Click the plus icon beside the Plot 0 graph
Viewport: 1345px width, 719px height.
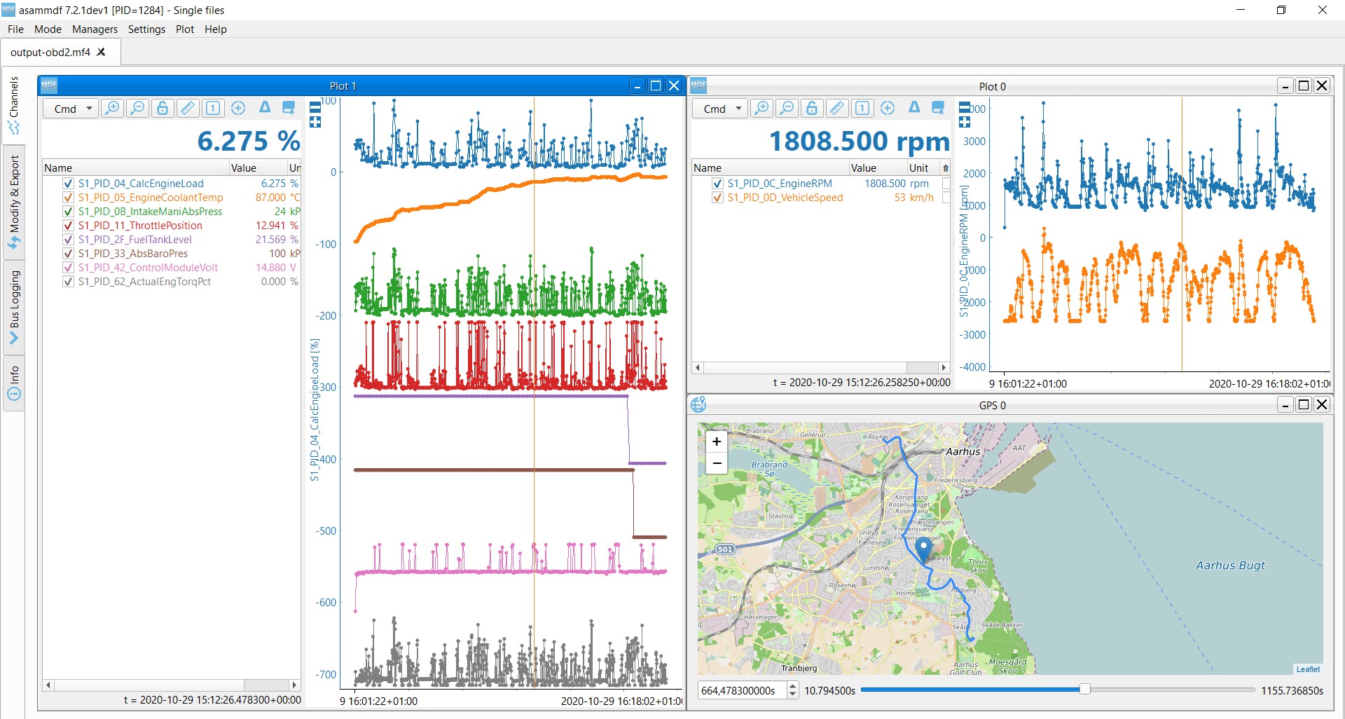pos(965,122)
